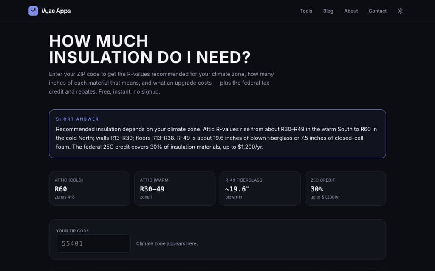Open the Tools nav item
This screenshot has width=435, height=271.
tap(306, 11)
